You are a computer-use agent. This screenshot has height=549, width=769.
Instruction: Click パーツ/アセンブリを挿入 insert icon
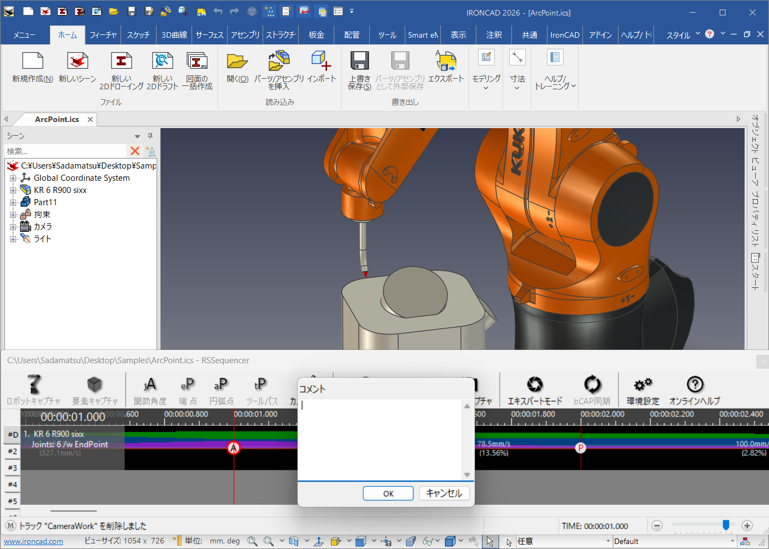[279, 62]
